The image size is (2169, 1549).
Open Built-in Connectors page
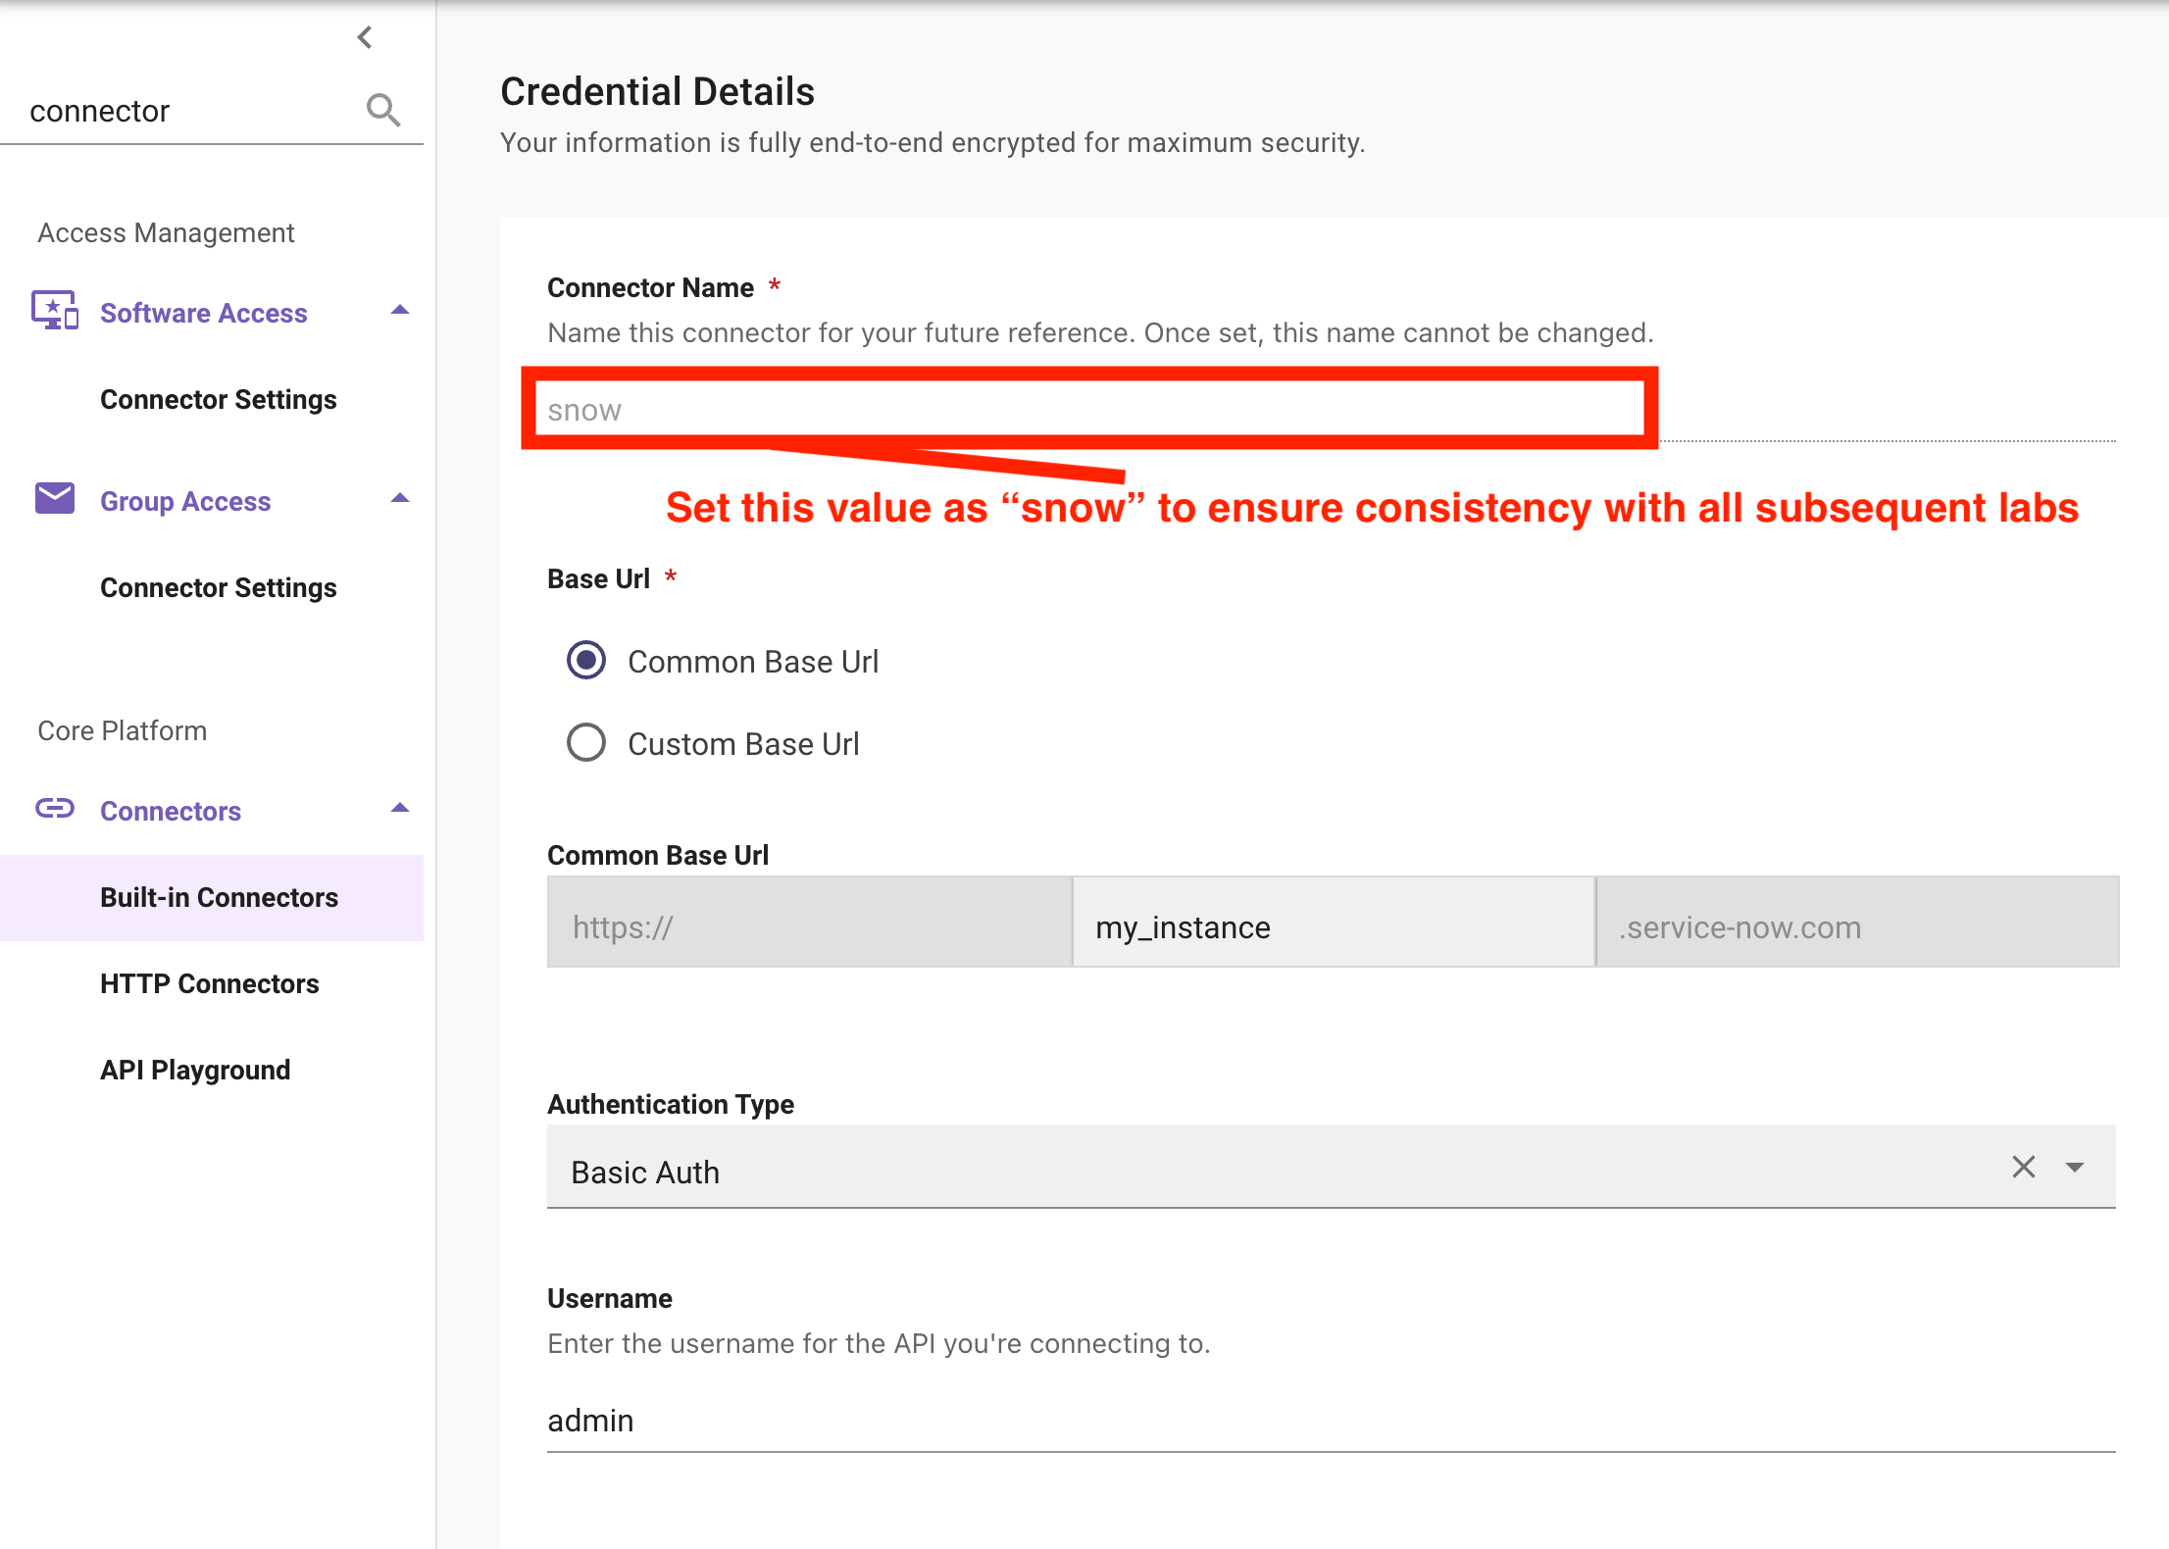[212, 897]
